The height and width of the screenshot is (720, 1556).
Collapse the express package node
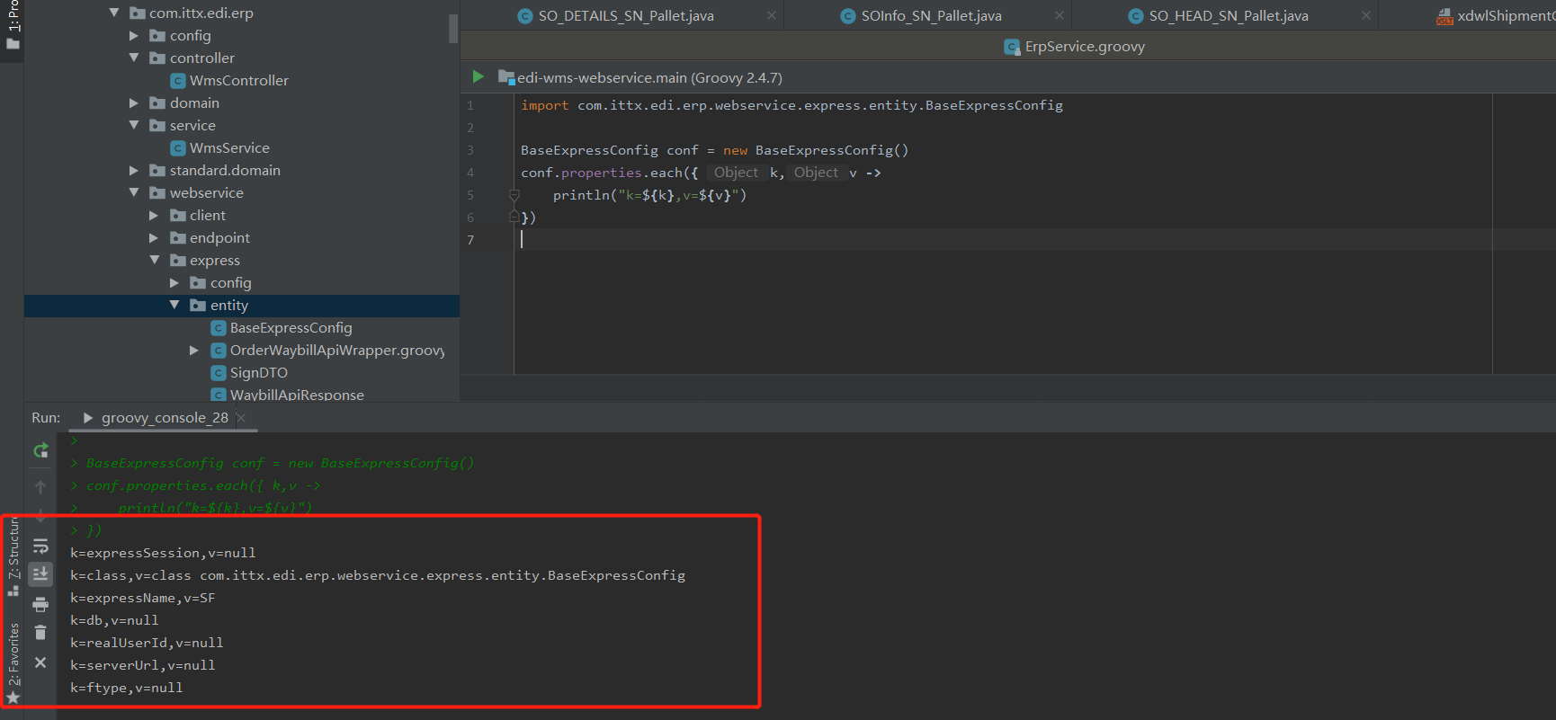pyautogui.click(x=155, y=260)
